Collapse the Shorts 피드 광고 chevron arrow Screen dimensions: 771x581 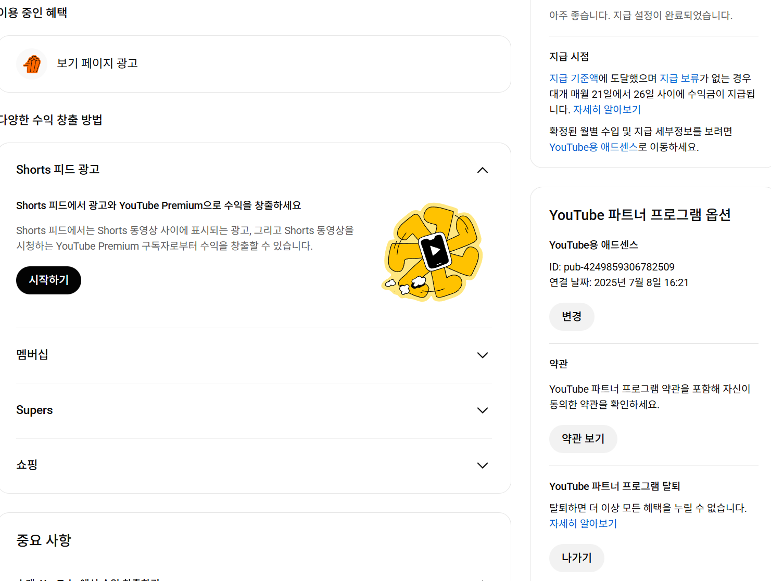click(x=482, y=170)
